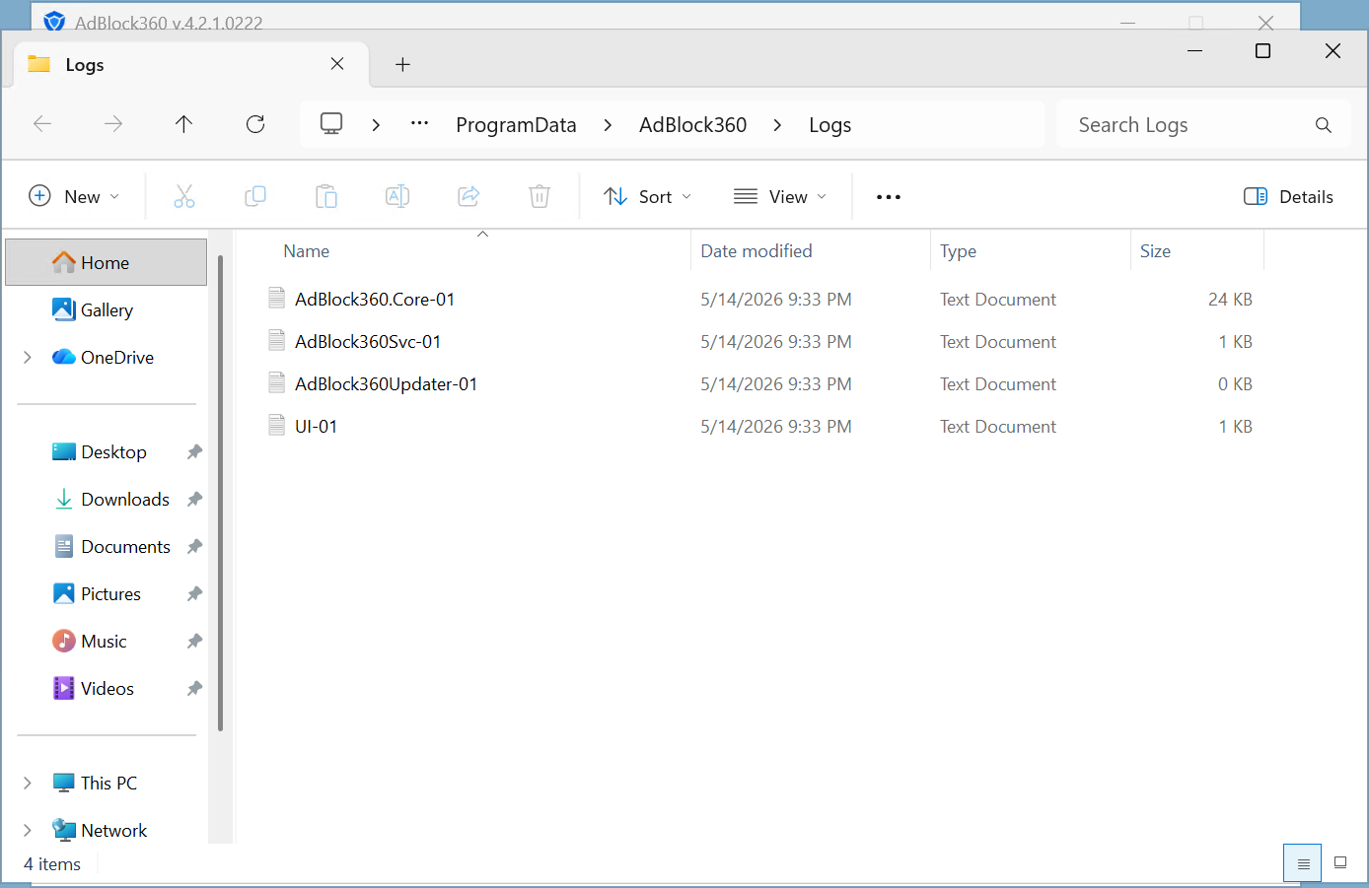Open the New item dropdown
1369x888 pixels.
[x=74, y=196]
